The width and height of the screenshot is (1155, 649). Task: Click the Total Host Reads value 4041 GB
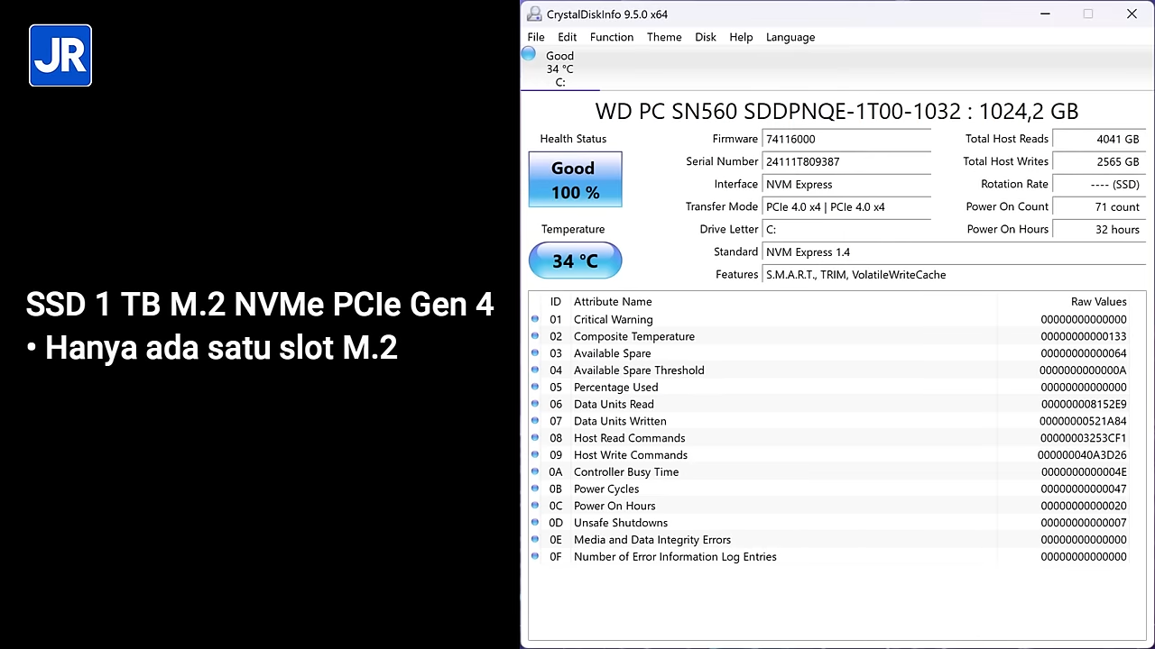pos(1099,140)
